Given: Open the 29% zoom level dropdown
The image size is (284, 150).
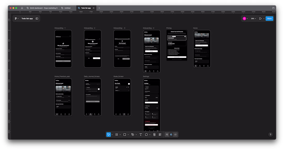Looking at the screenshot, I should pos(253,19).
